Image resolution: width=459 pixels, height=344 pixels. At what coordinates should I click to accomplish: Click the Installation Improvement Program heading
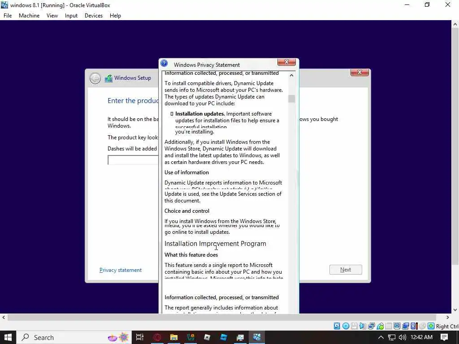(215, 244)
